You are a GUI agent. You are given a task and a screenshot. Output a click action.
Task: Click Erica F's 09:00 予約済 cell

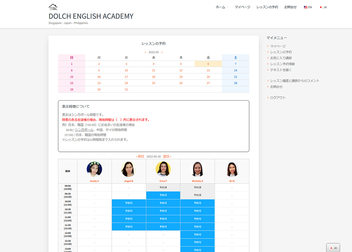(163, 187)
